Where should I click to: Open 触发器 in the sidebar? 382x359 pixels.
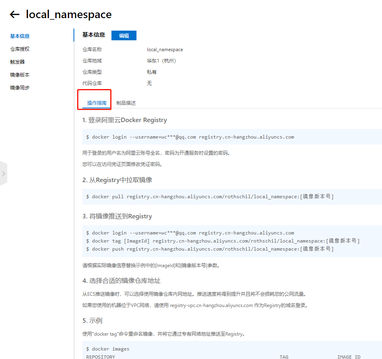tap(17, 62)
